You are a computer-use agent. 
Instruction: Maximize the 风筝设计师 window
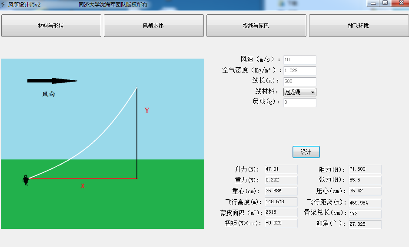pos(385,3)
